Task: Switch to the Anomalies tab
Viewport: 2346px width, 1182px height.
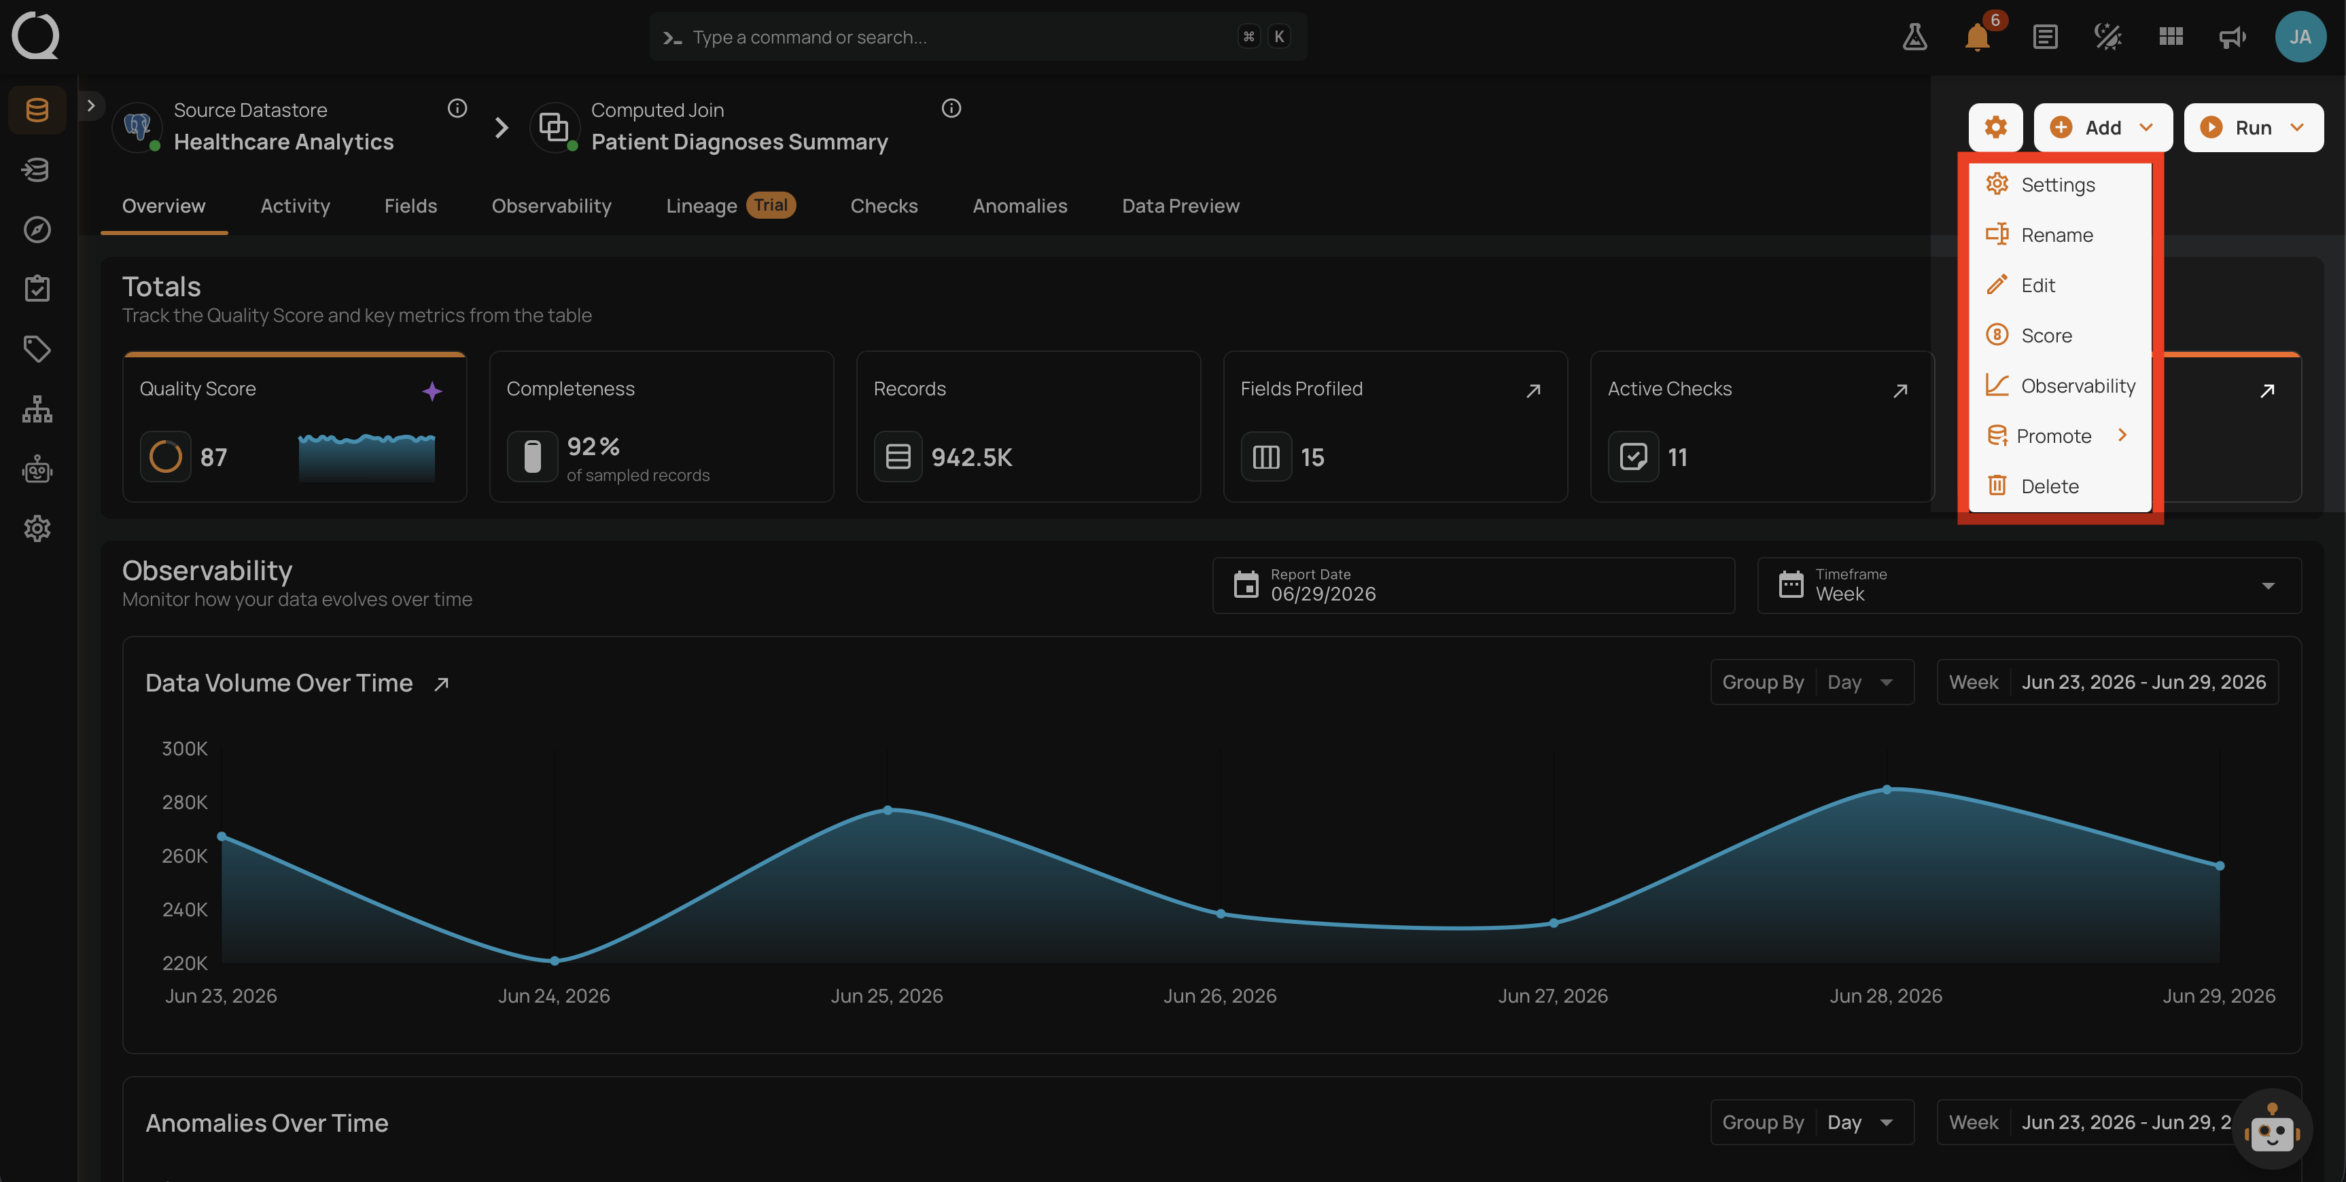Action: (1019, 206)
